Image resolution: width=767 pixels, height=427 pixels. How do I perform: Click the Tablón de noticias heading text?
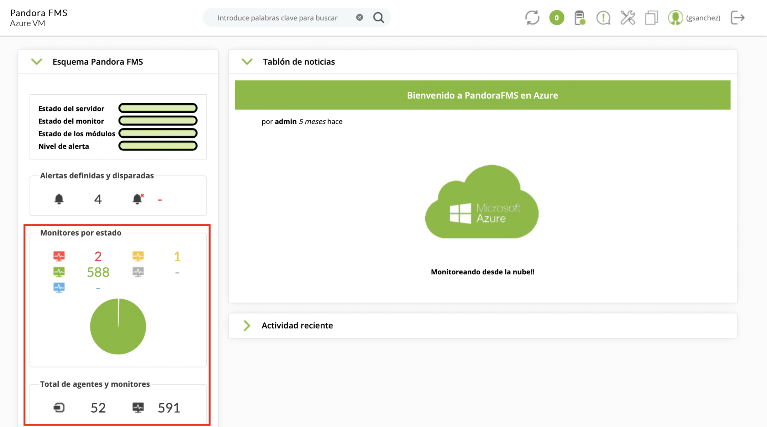pos(299,62)
